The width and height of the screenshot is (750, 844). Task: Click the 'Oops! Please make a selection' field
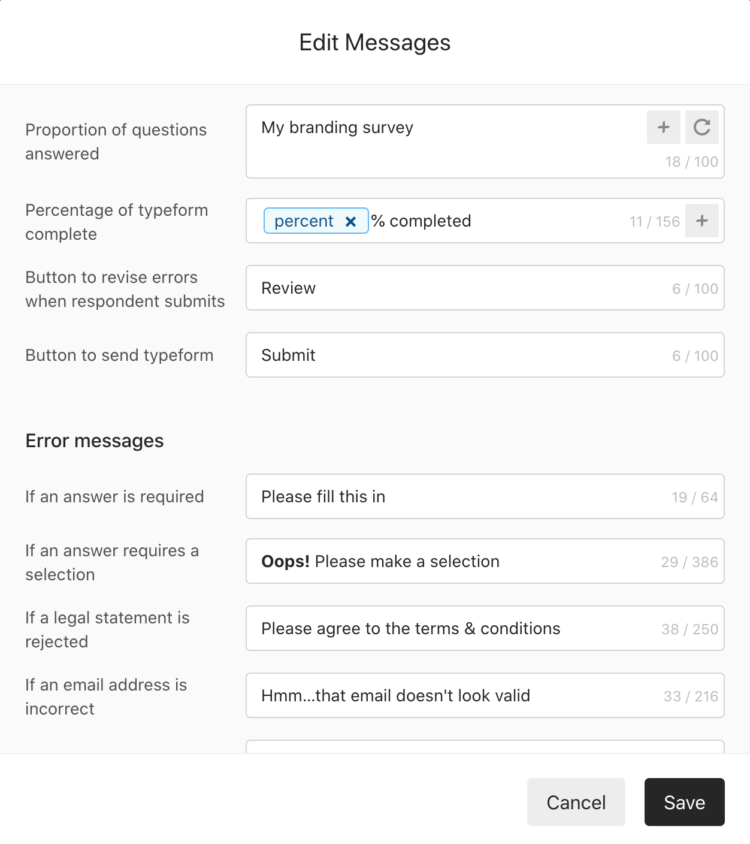(x=485, y=561)
